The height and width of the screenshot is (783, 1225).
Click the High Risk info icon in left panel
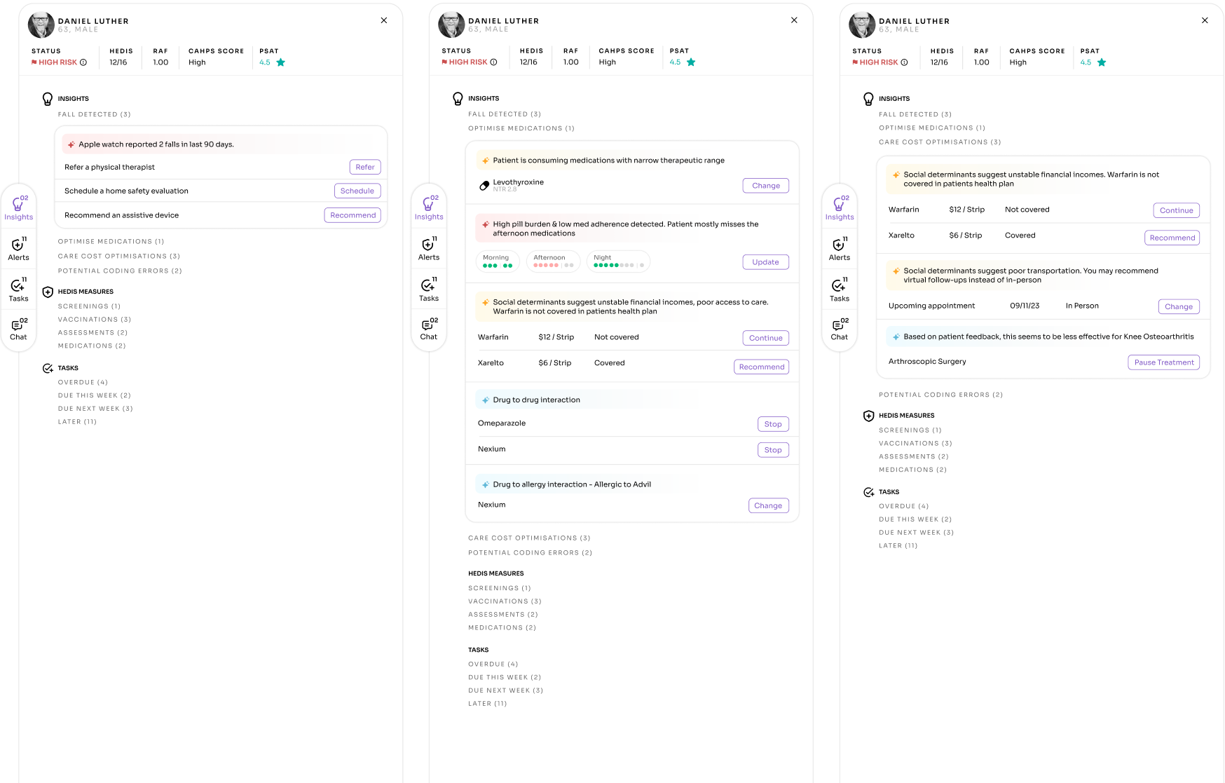pos(83,62)
